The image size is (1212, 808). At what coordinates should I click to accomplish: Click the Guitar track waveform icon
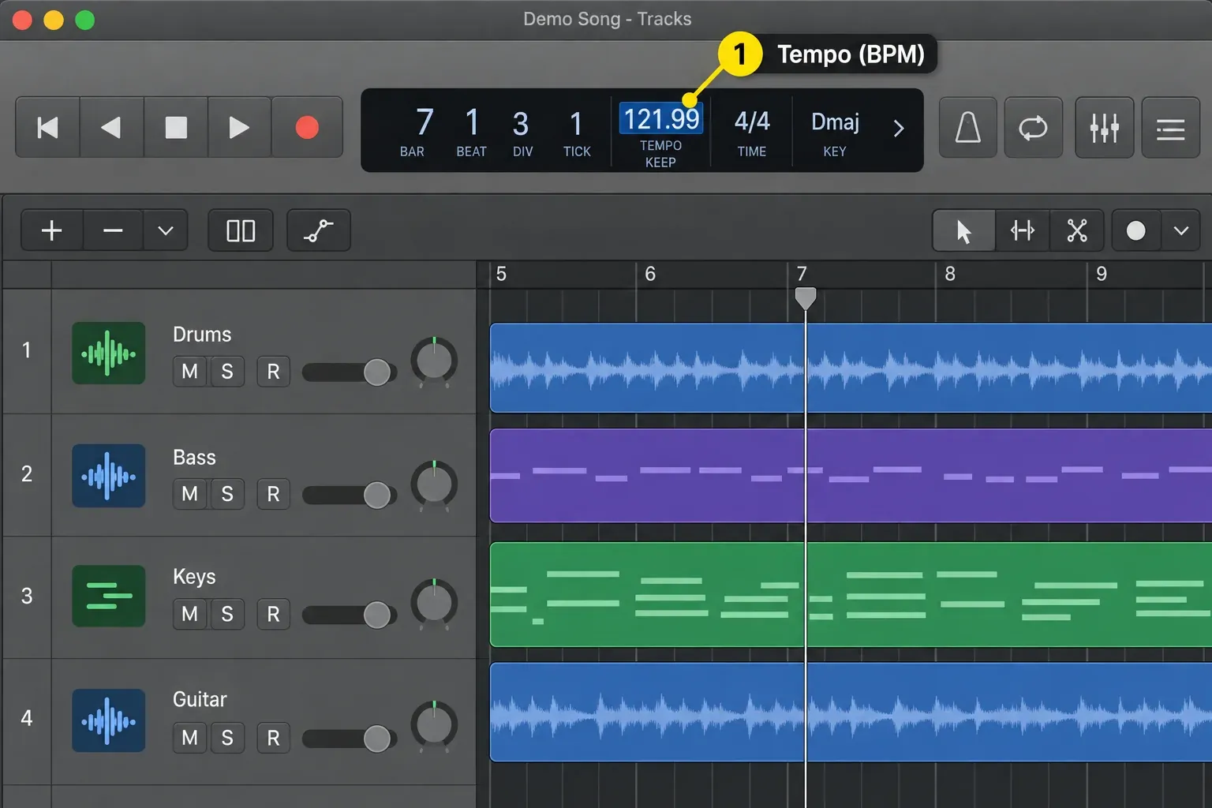pos(109,720)
